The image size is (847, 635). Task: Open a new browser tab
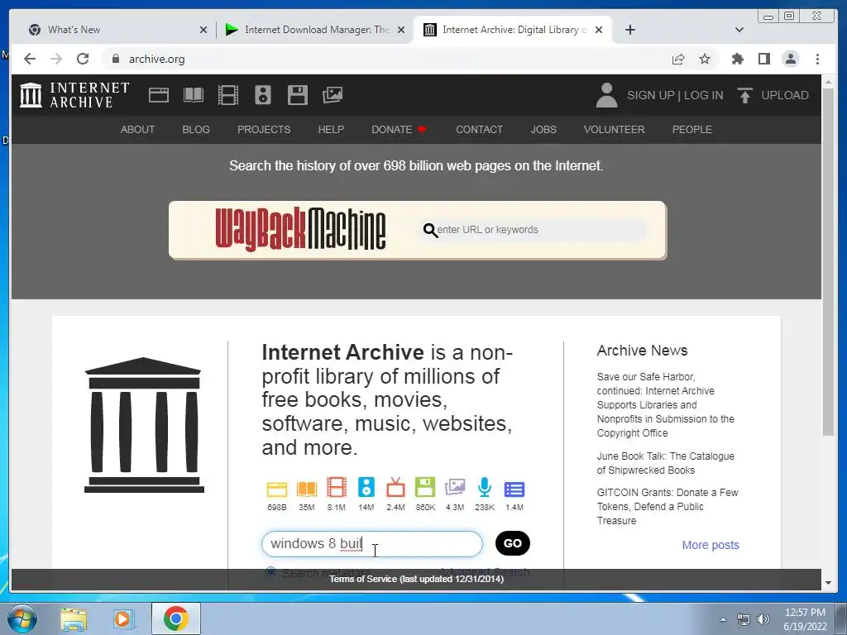click(629, 30)
